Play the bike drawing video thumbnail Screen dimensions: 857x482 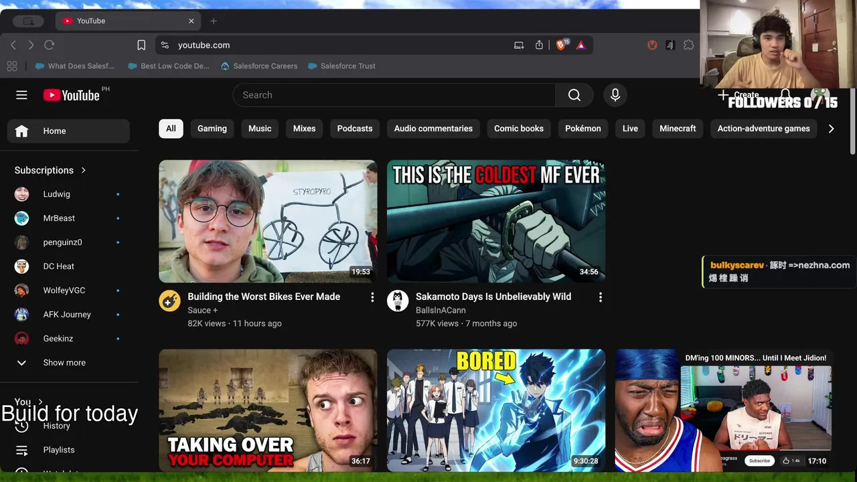tap(268, 221)
